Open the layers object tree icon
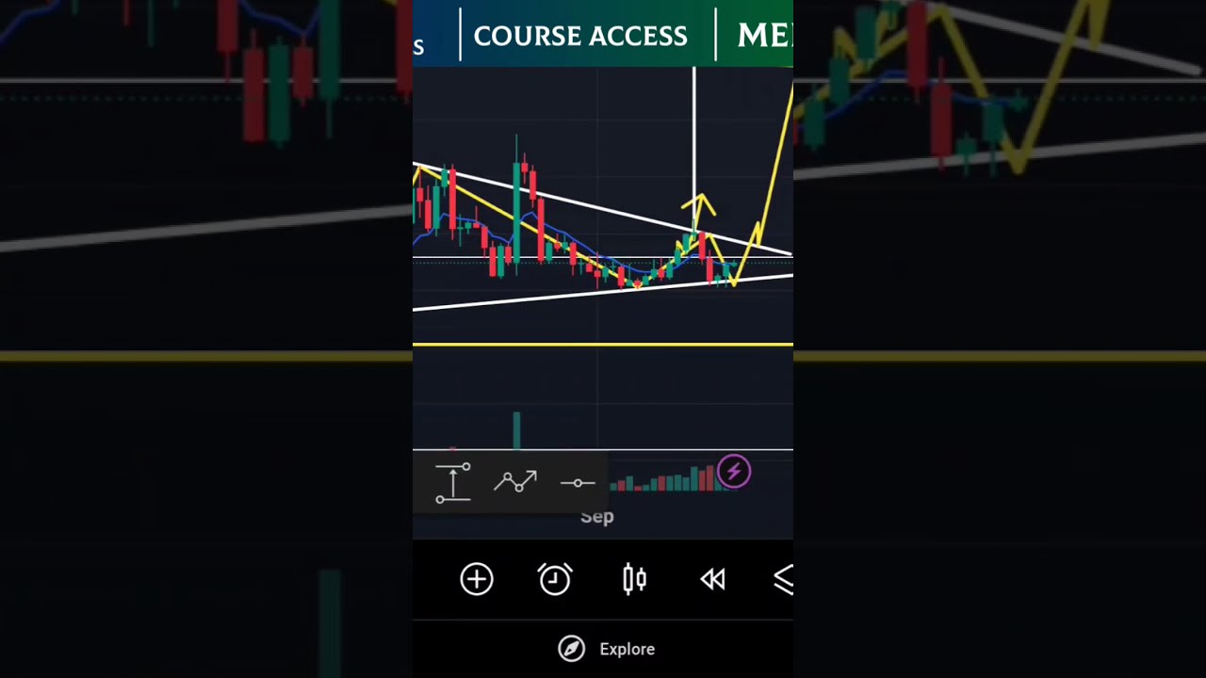The width and height of the screenshot is (1206, 678). click(783, 579)
